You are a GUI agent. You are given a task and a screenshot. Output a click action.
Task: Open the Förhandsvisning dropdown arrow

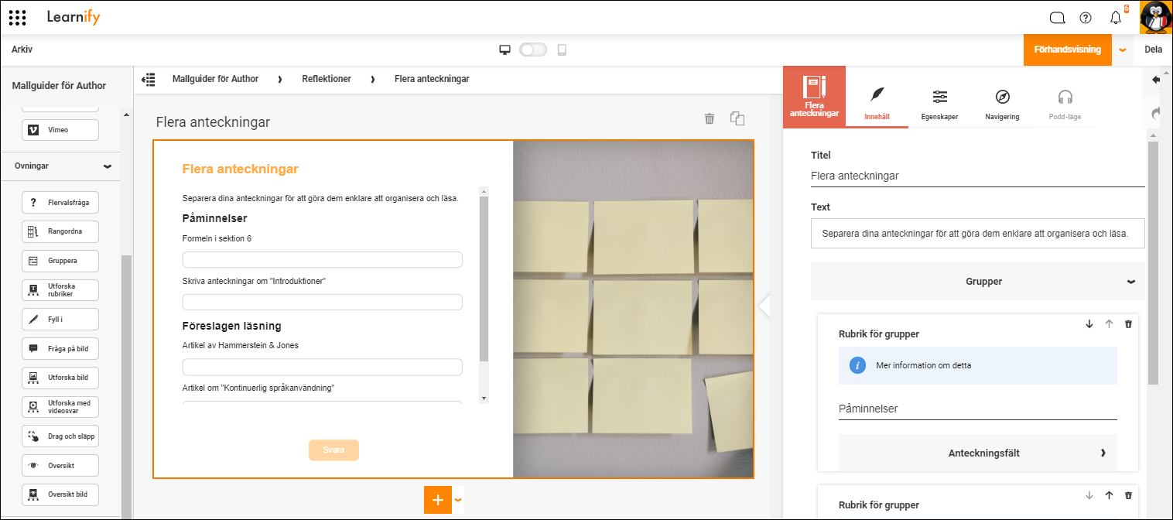point(1123,50)
